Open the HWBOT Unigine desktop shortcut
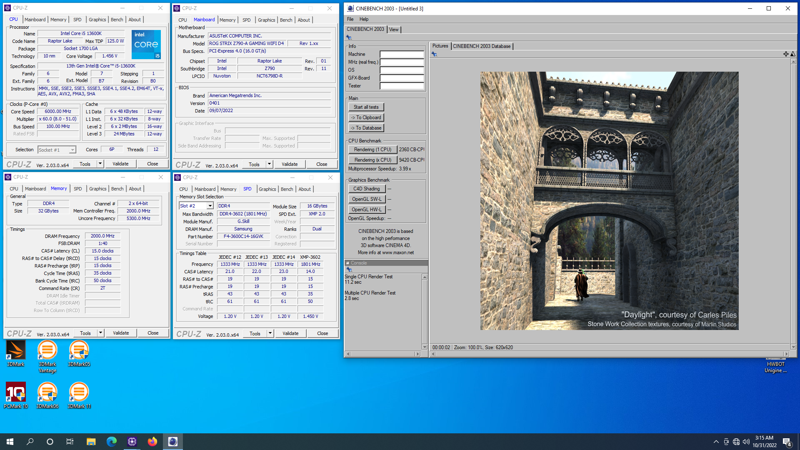 point(775,366)
